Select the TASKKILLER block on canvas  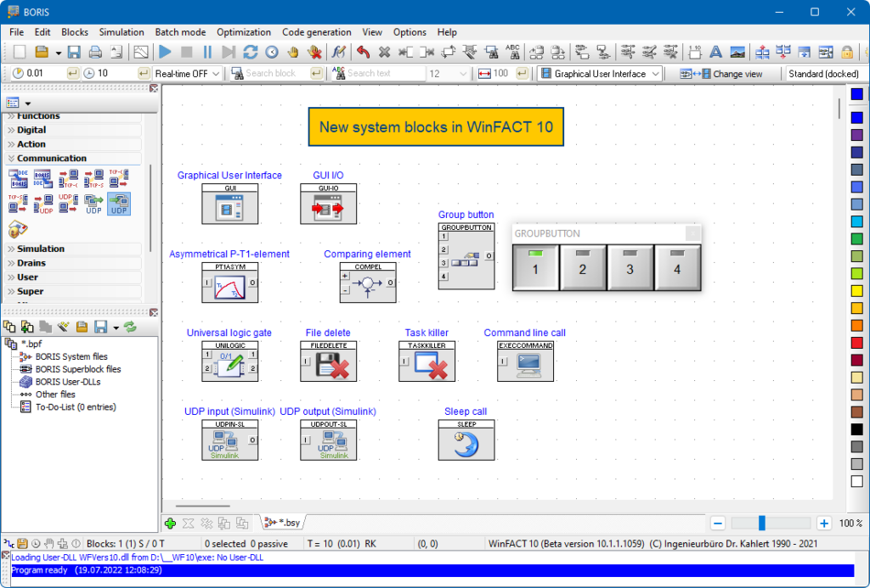click(x=427, y=361)
